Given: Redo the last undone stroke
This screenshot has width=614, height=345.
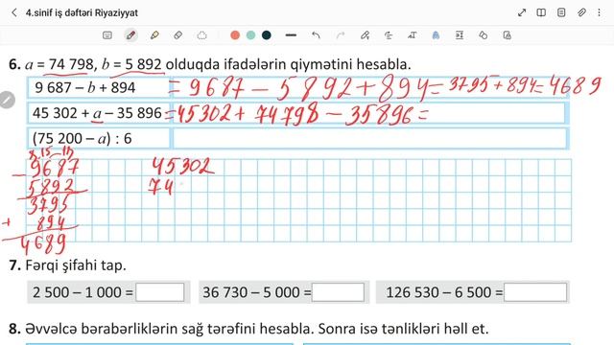Looking at the screenshot, I should 341,35.
